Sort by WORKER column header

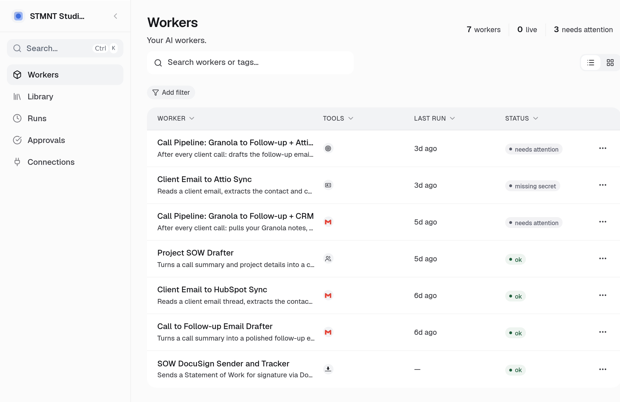(x=176, y=118)
